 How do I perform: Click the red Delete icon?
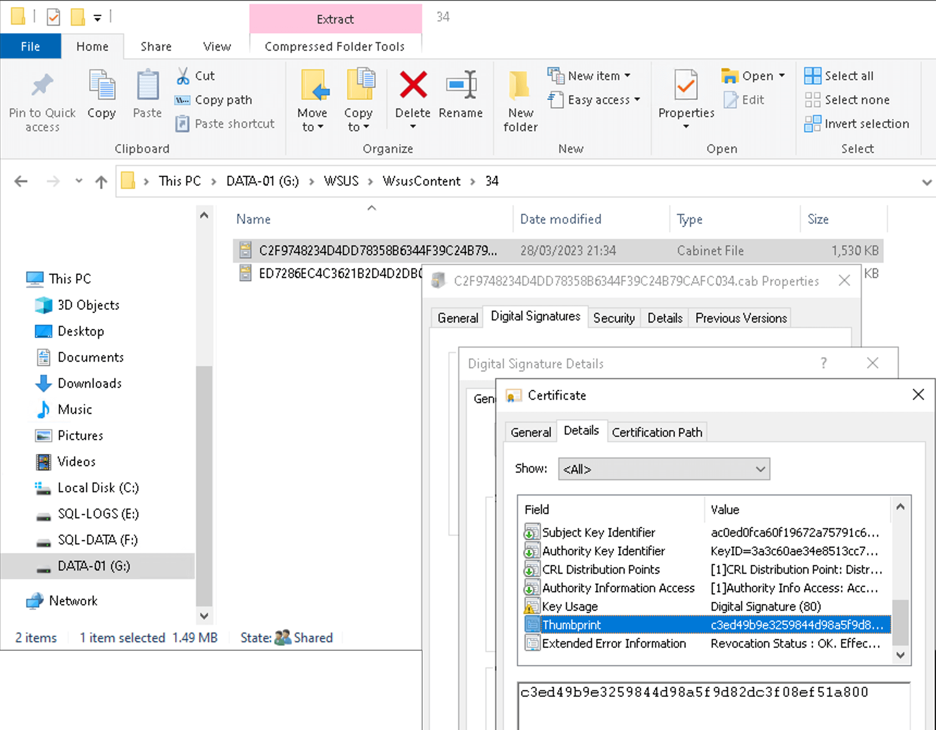click(413, 85)
